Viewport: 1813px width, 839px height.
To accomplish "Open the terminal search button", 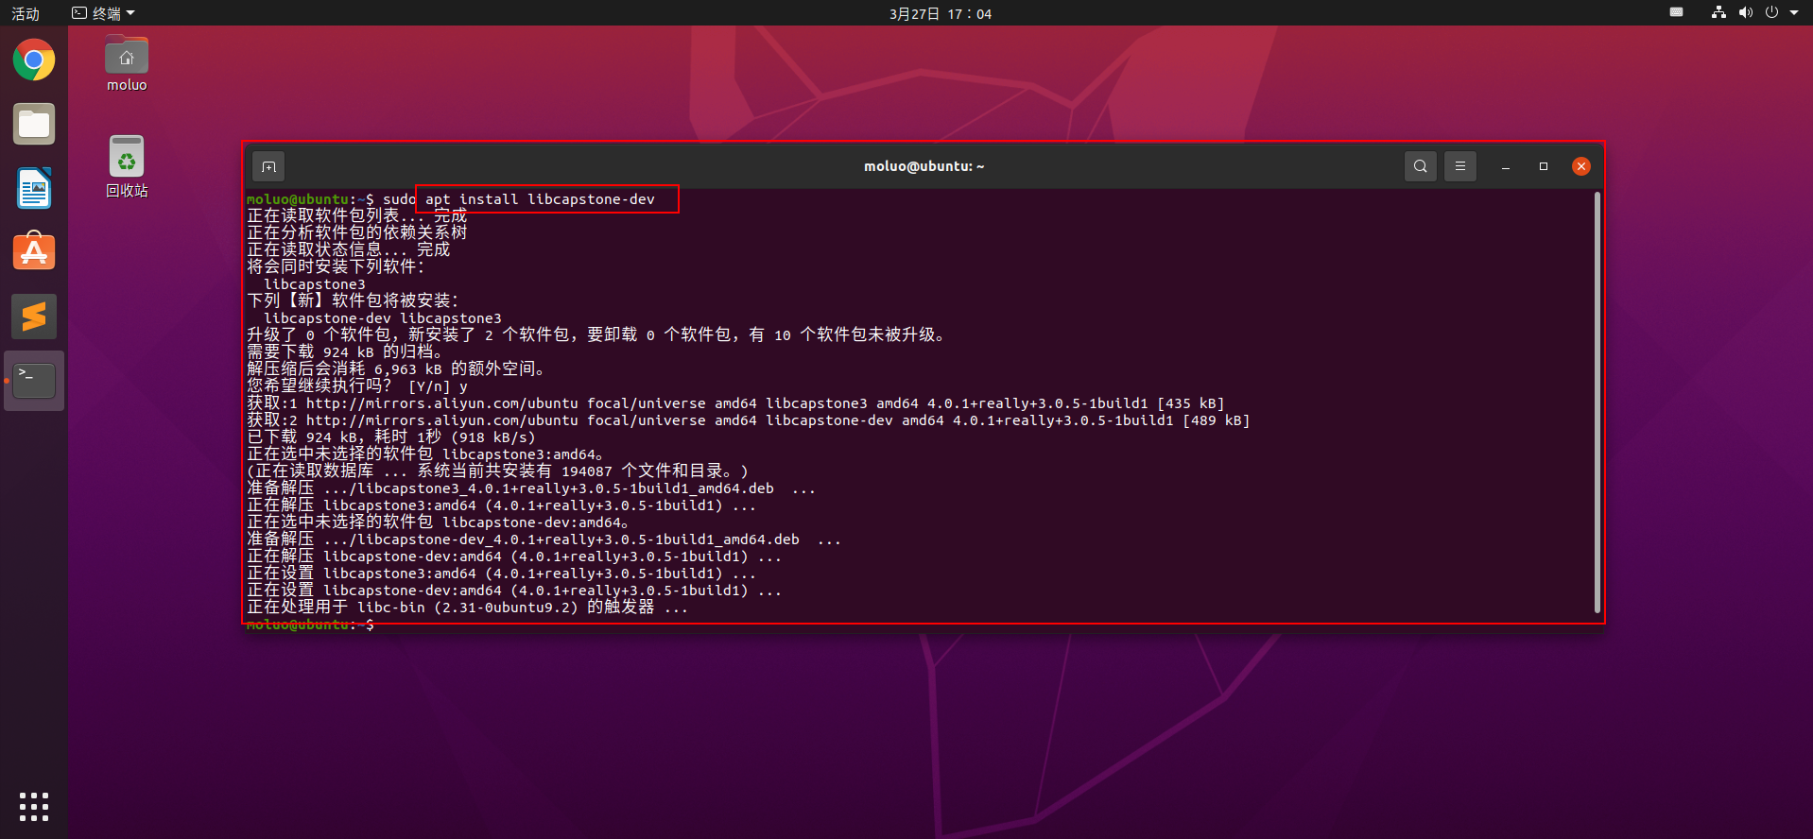I will 1420,166.
